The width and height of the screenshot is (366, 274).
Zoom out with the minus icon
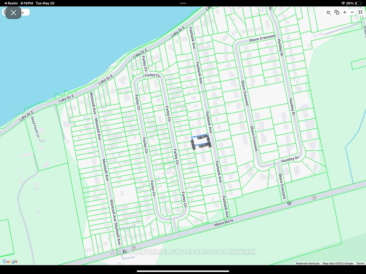(352, 12)
